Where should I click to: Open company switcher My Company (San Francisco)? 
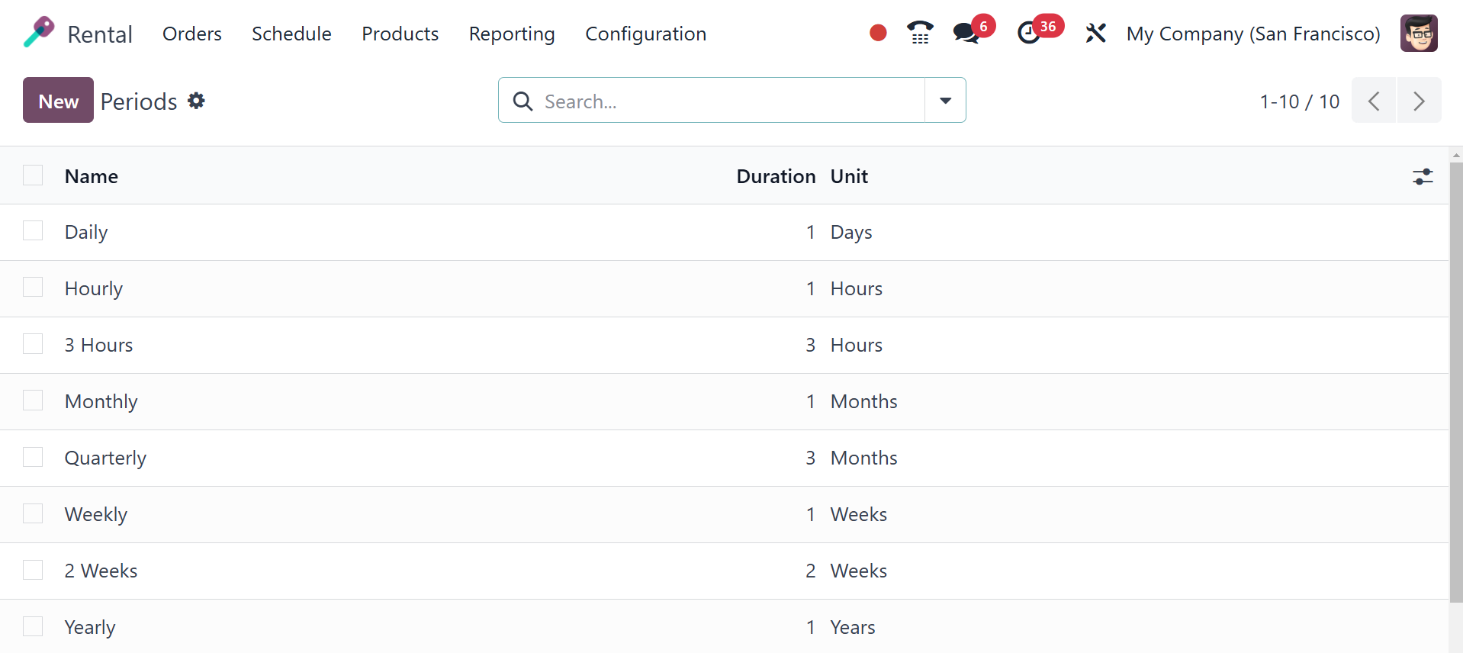(x=1252, y=34)
